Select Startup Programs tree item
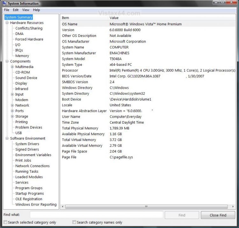The width and height of the screenshot is (239, 228). 30,193
